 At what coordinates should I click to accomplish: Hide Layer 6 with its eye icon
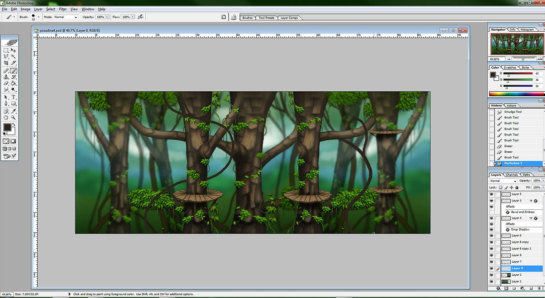[491, 236]
